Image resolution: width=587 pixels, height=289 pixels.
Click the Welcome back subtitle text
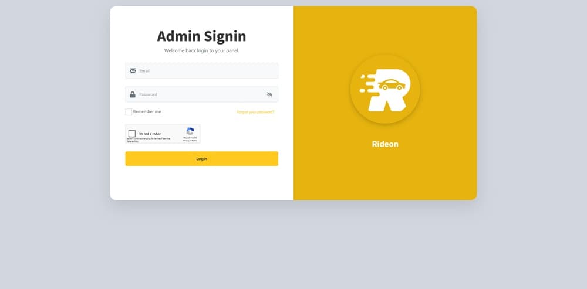[x=201, y=50]
